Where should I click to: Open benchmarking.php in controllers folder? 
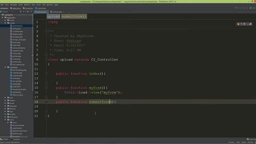[x=20, y=70]
